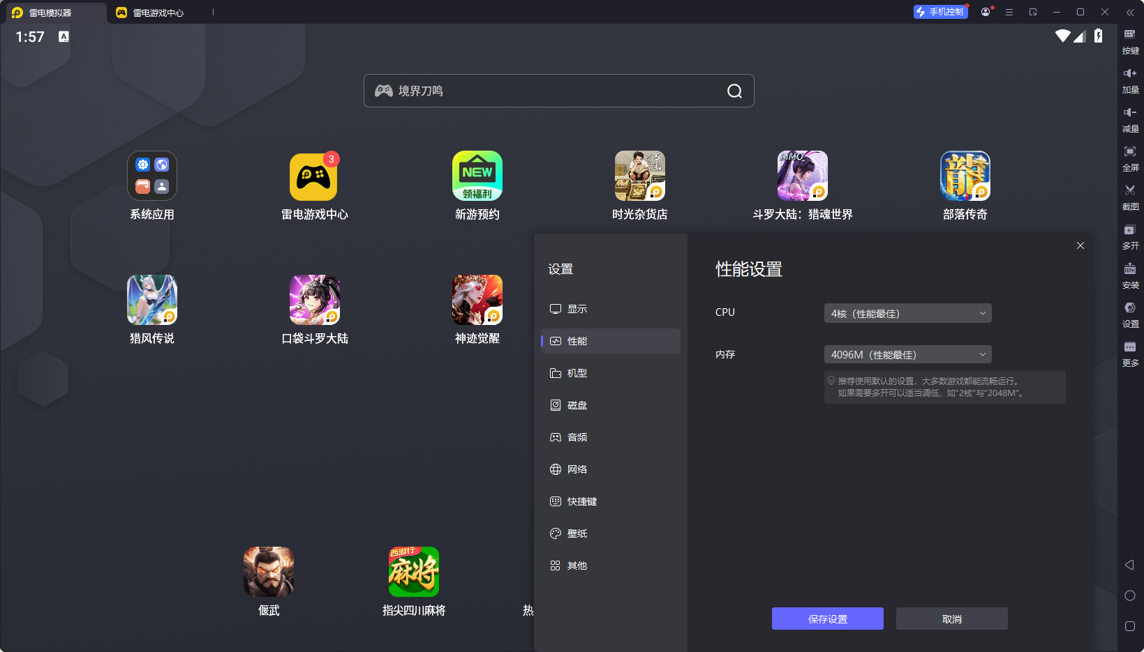Open the 磁盘 settings section
Screen dimensions: 1144x652
coord(611,405)
